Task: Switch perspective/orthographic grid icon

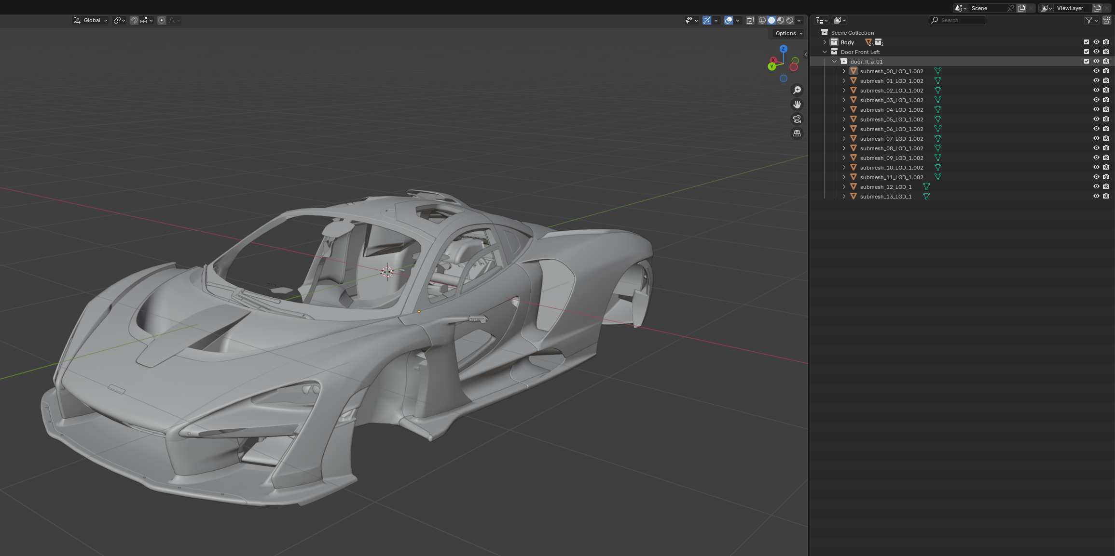Action: (797, 133)
